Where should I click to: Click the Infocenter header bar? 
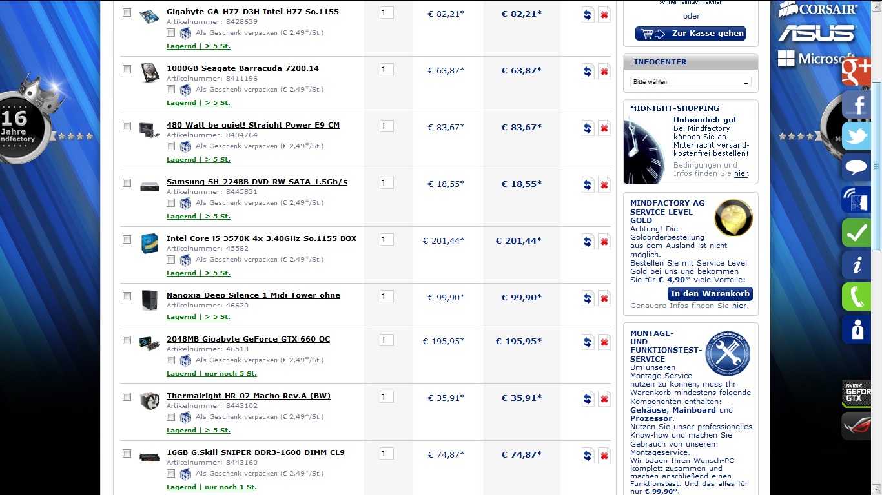tap(691, 62)
